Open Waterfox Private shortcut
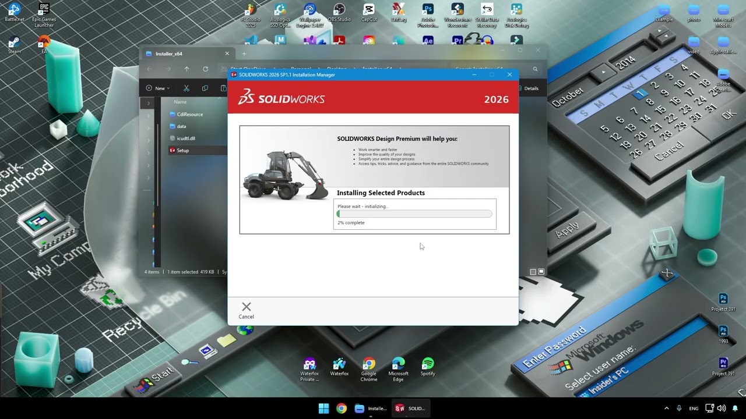The height and width of the screenshot is (419, 746). click(x=309, y=370)
